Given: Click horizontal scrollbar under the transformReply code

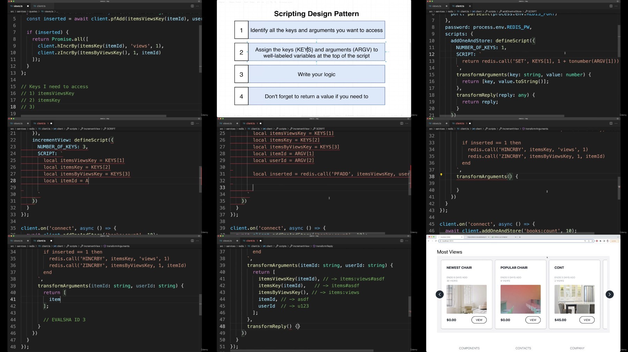Looking at the screenshot, I should (302, 351).
